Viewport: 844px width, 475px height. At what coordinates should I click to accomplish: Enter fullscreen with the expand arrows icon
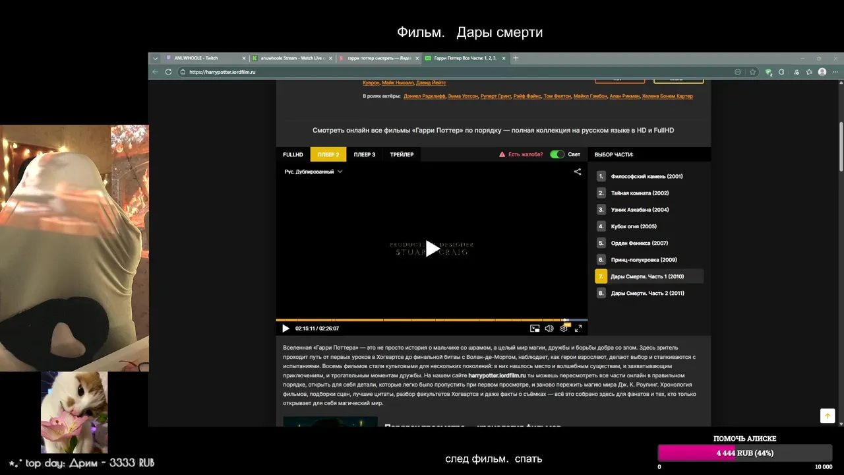[578, 329]
